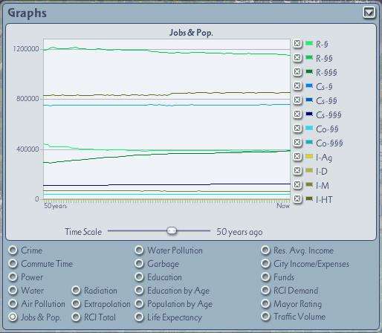Click the Life Expectancy label

coord(175,317)
